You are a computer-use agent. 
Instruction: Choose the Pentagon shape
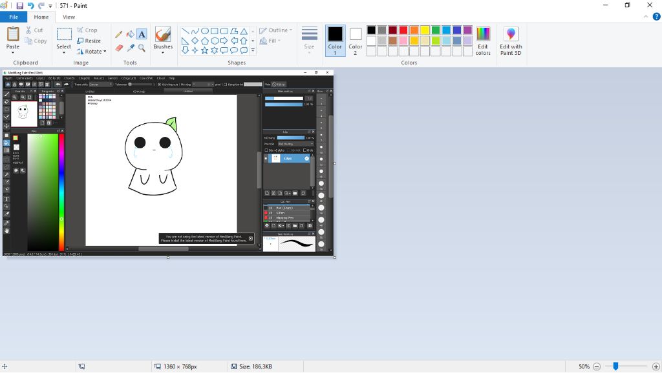click(205, 41)
